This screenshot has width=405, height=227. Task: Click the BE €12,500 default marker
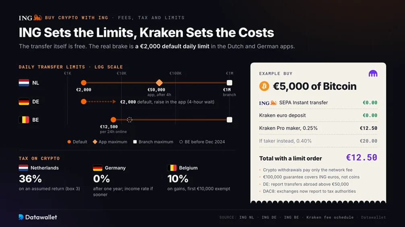(113, 120)
